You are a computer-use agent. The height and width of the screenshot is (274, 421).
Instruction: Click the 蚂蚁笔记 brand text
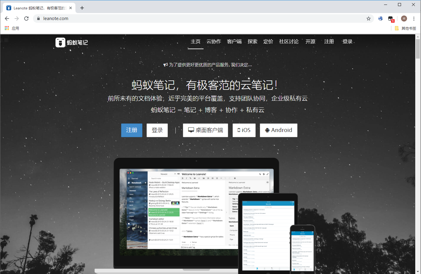click(x=77, y=42)
